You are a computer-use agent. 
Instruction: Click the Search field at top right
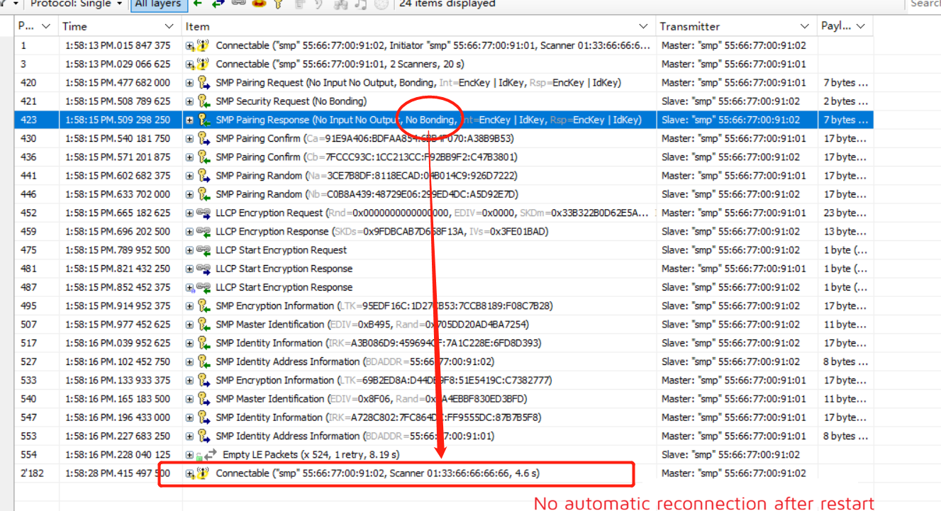tap(923, 4)
